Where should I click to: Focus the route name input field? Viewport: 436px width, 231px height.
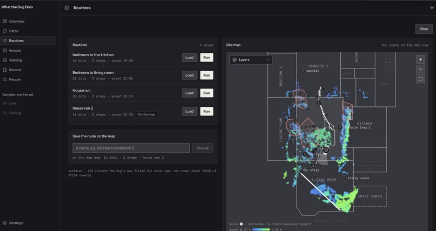(x=131, y=148)
